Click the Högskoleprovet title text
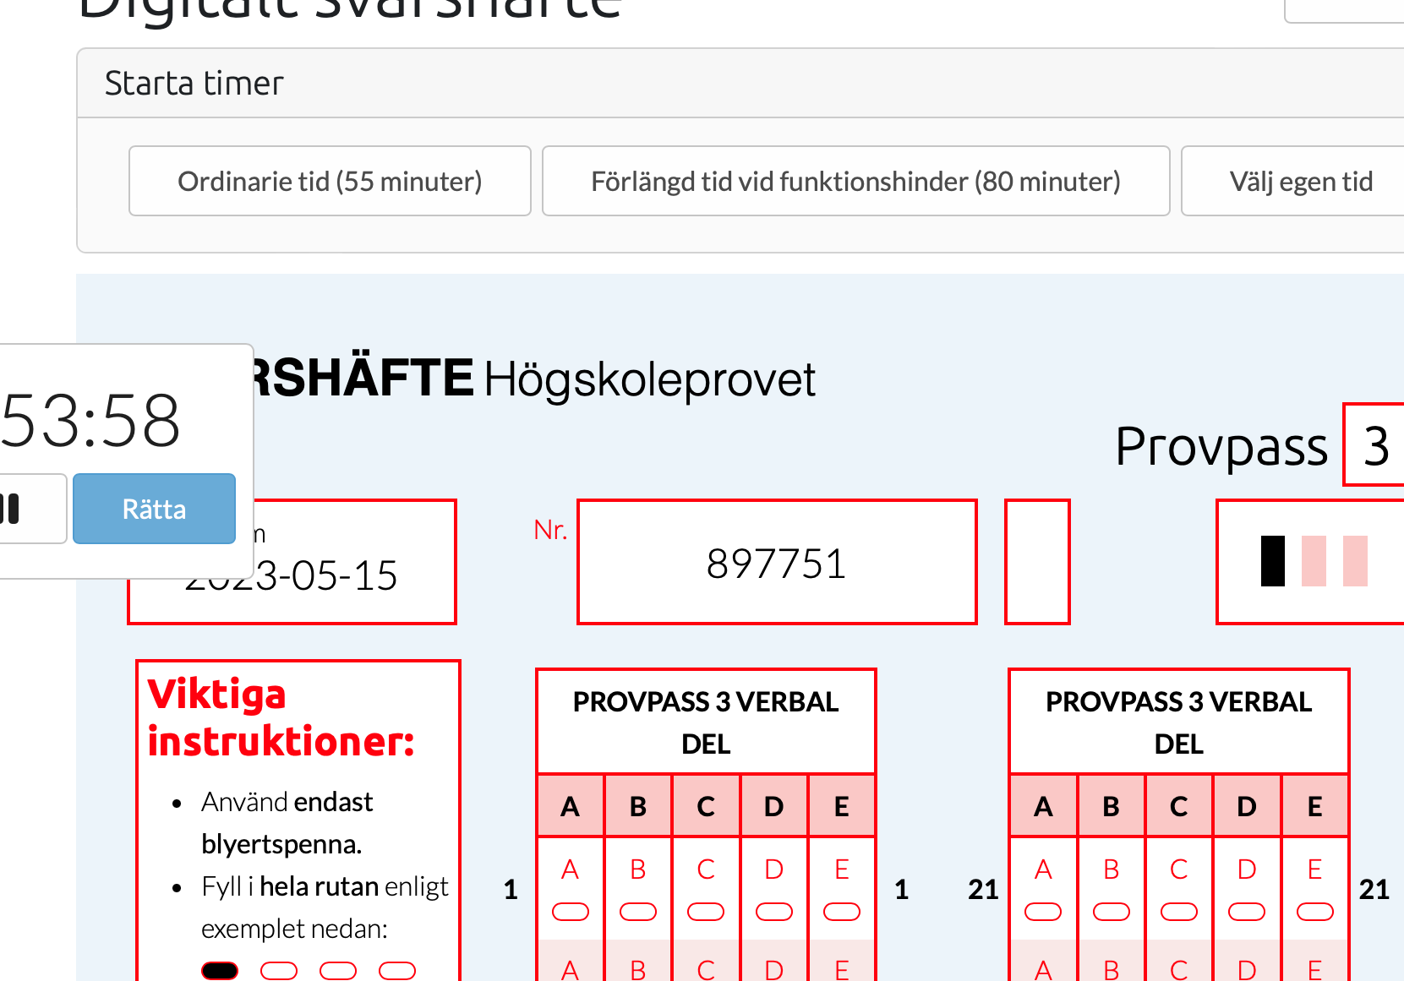Image resolution: width=1404 pixels, height=981 pixels. point(649,379)
